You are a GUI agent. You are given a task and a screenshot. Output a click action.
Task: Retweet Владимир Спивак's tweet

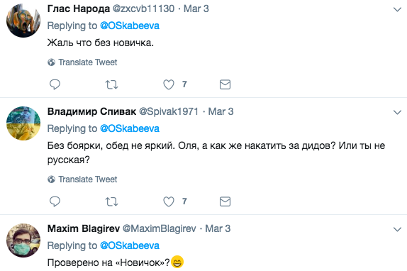[111, 201]
